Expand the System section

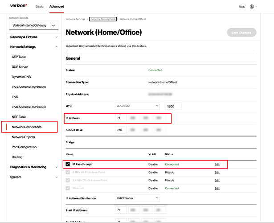point(34,177)
